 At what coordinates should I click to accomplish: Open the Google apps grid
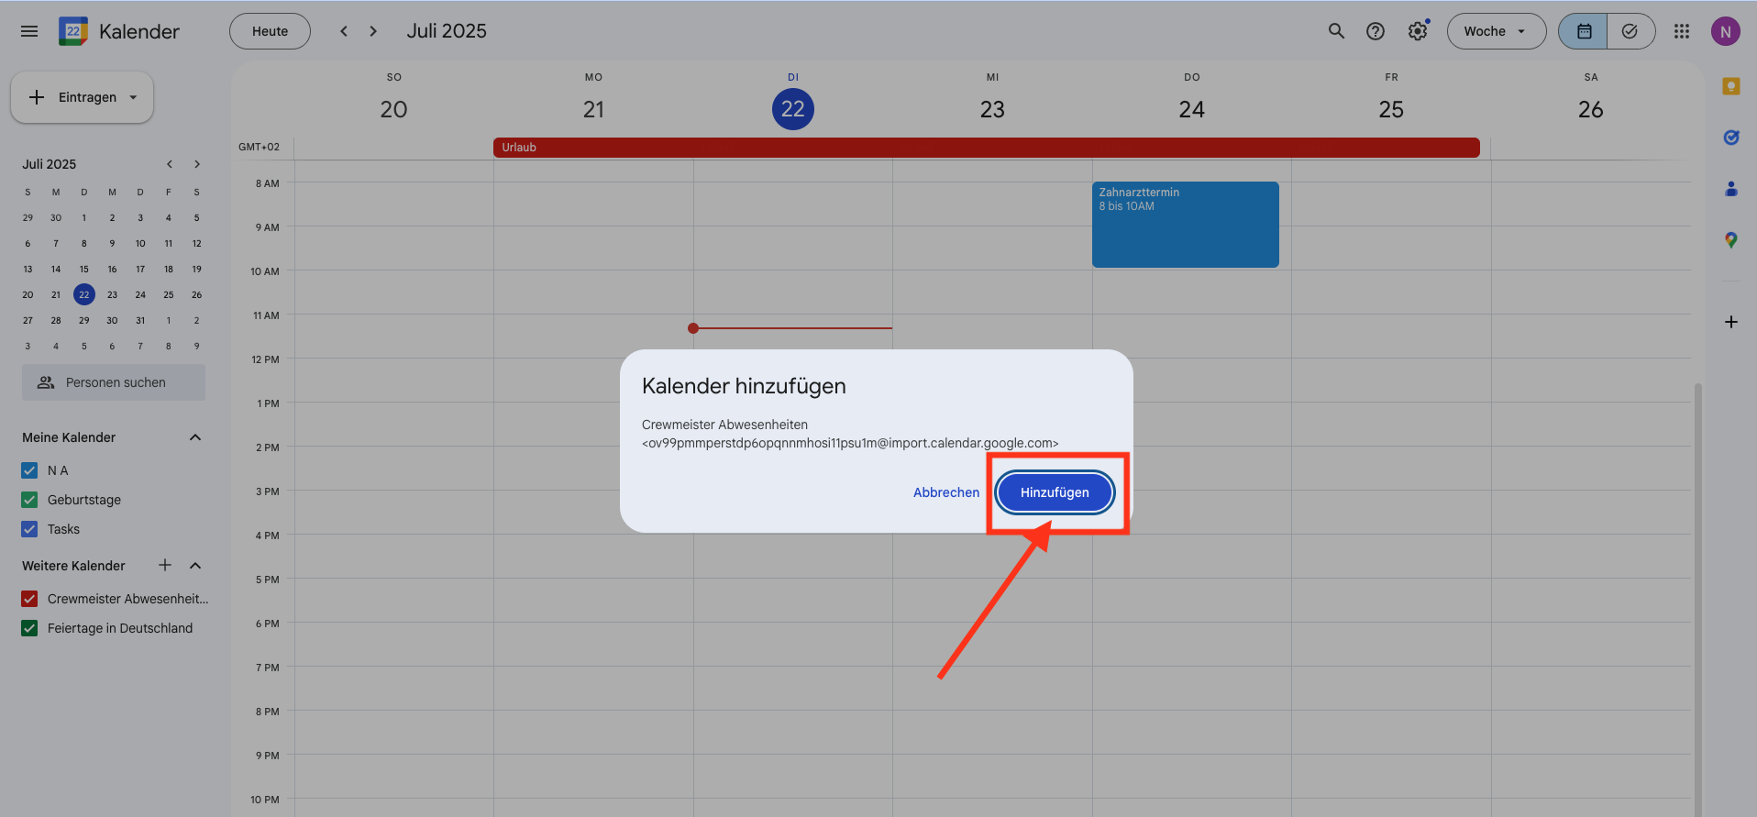point(1681,31)
